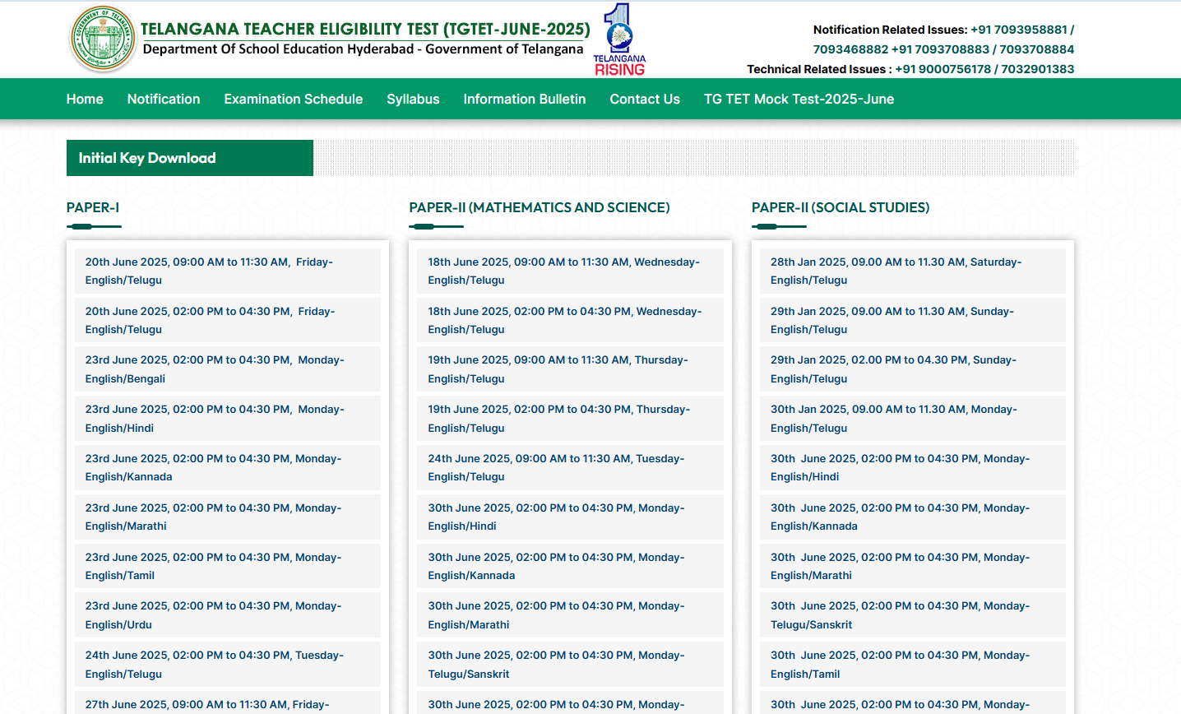Open Maths Science 30th June English/Kannada key
The width and height of the screenshot is (1181, 714).
click(x=570, y=566)
